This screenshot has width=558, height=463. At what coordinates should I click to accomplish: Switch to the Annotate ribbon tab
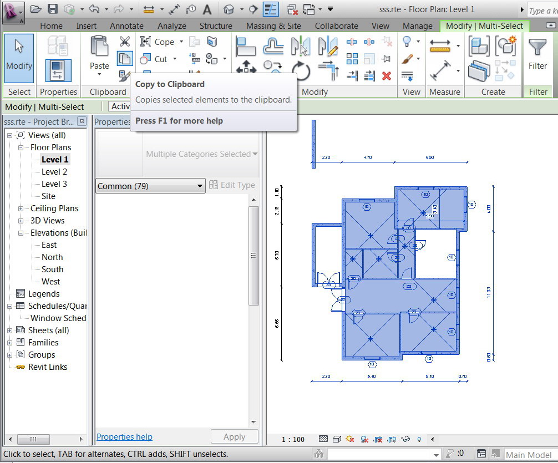(x=126, y=26)
